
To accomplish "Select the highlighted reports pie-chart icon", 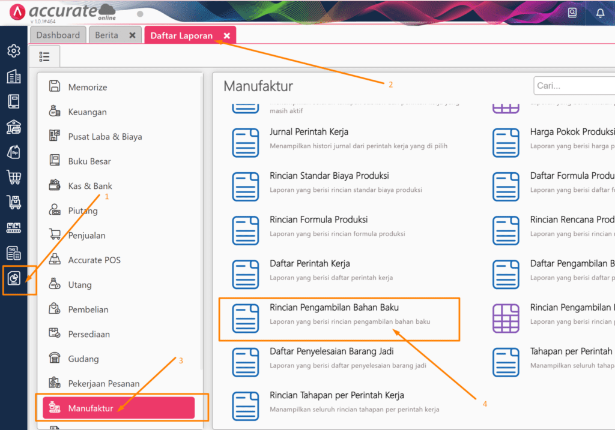I will [13, 278].
